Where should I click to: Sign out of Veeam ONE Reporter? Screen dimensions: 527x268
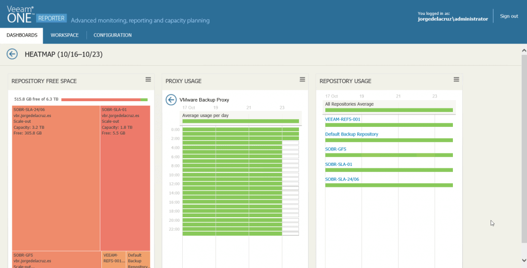tap(509, 16)
